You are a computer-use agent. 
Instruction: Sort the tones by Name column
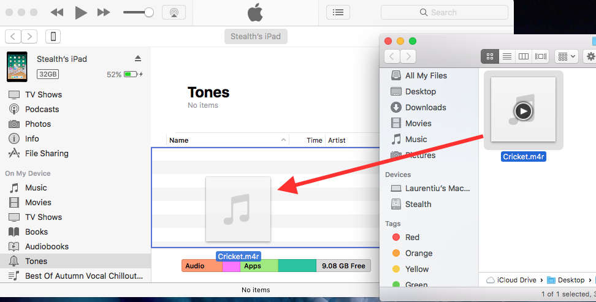[x=179, y=140]
